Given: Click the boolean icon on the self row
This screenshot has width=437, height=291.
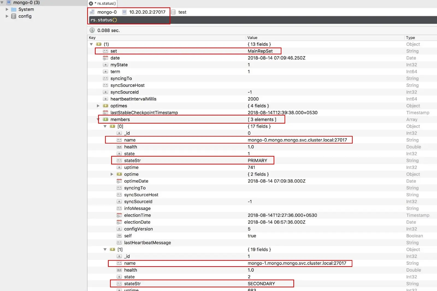Looking at the screenshot, I should pos(119,236).
